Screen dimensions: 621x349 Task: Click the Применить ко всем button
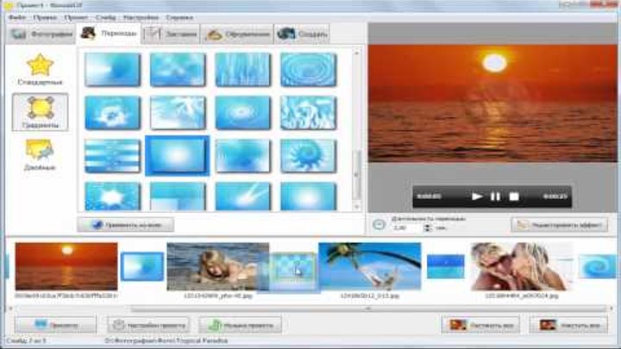[126, 224]
